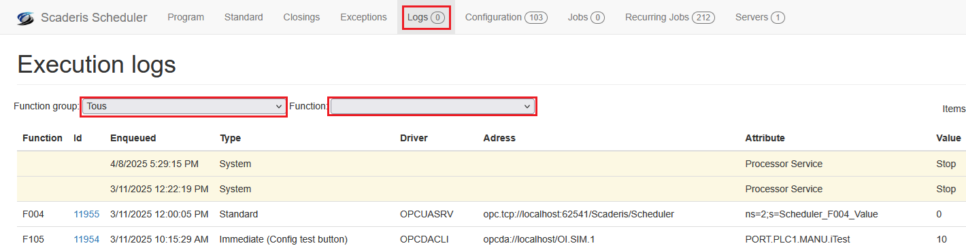Switch to the Closings tab
This screenshot has width=966, height=250.
[301, 17]
